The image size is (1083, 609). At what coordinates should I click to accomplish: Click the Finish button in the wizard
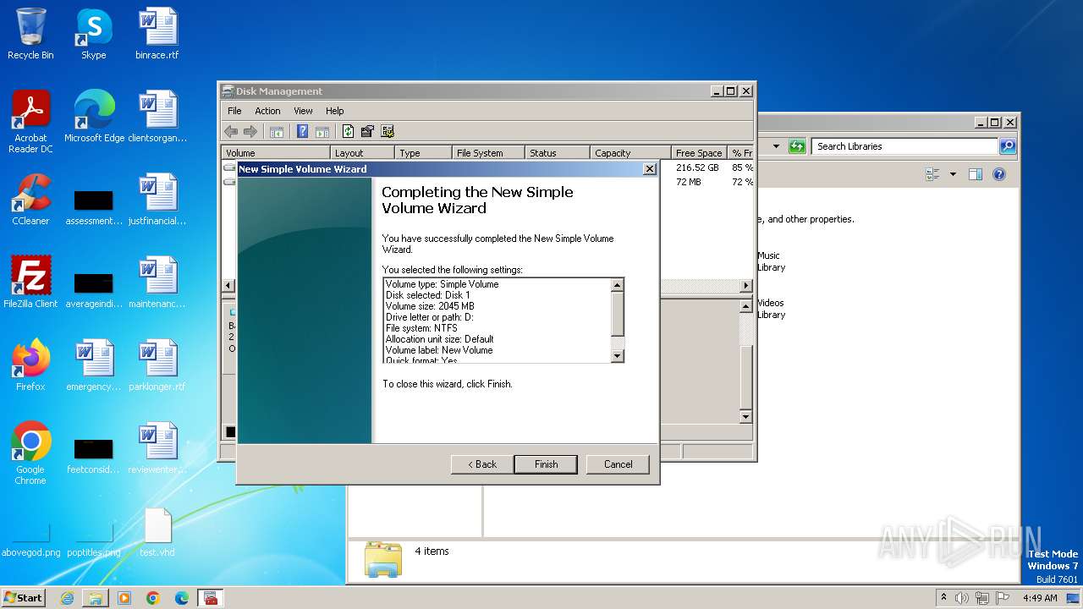pos(546,464)
